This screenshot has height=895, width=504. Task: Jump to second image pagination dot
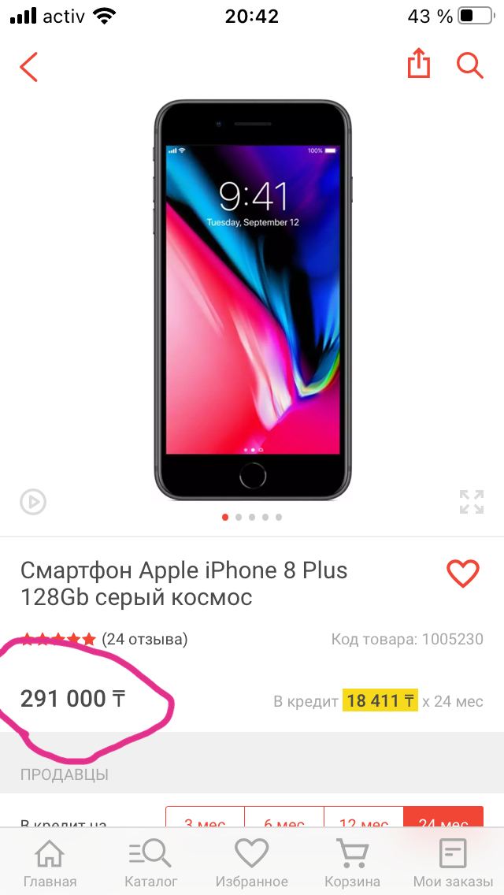point(239,517)
